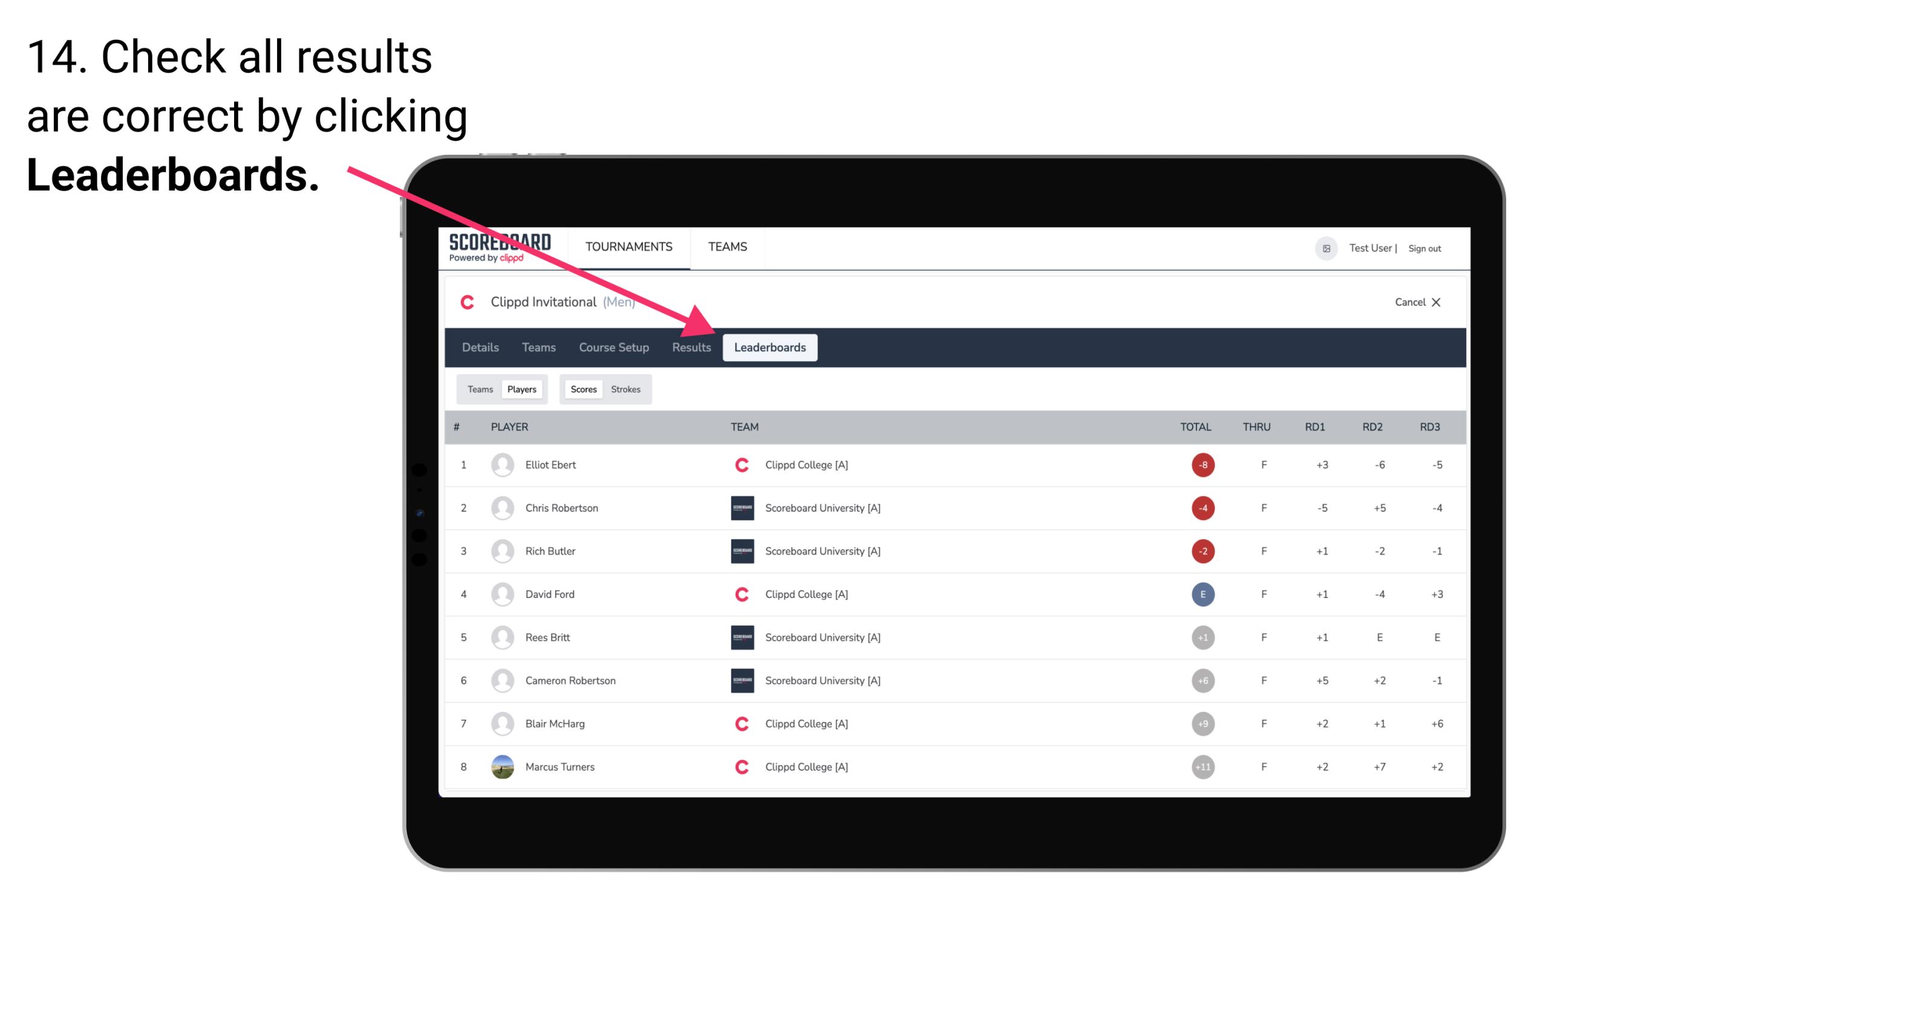Select Players filter button
Screen dimensions: 1906x1025
[x=520, y=389]
